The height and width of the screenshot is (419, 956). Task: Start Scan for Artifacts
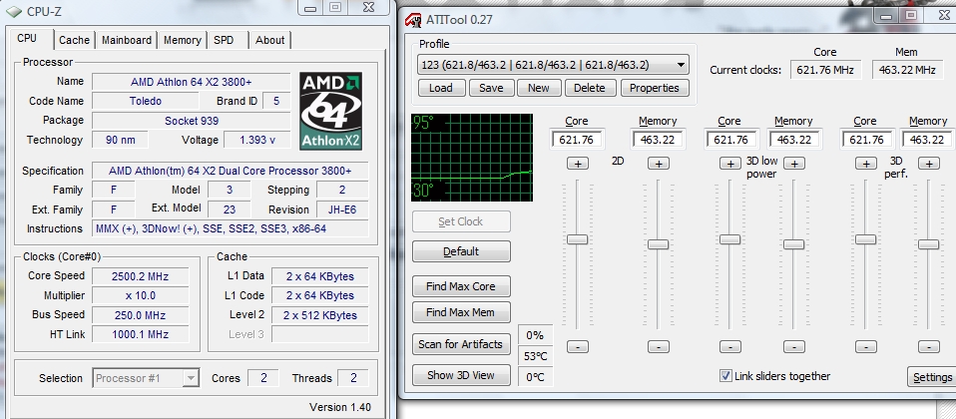click(461, 344)
